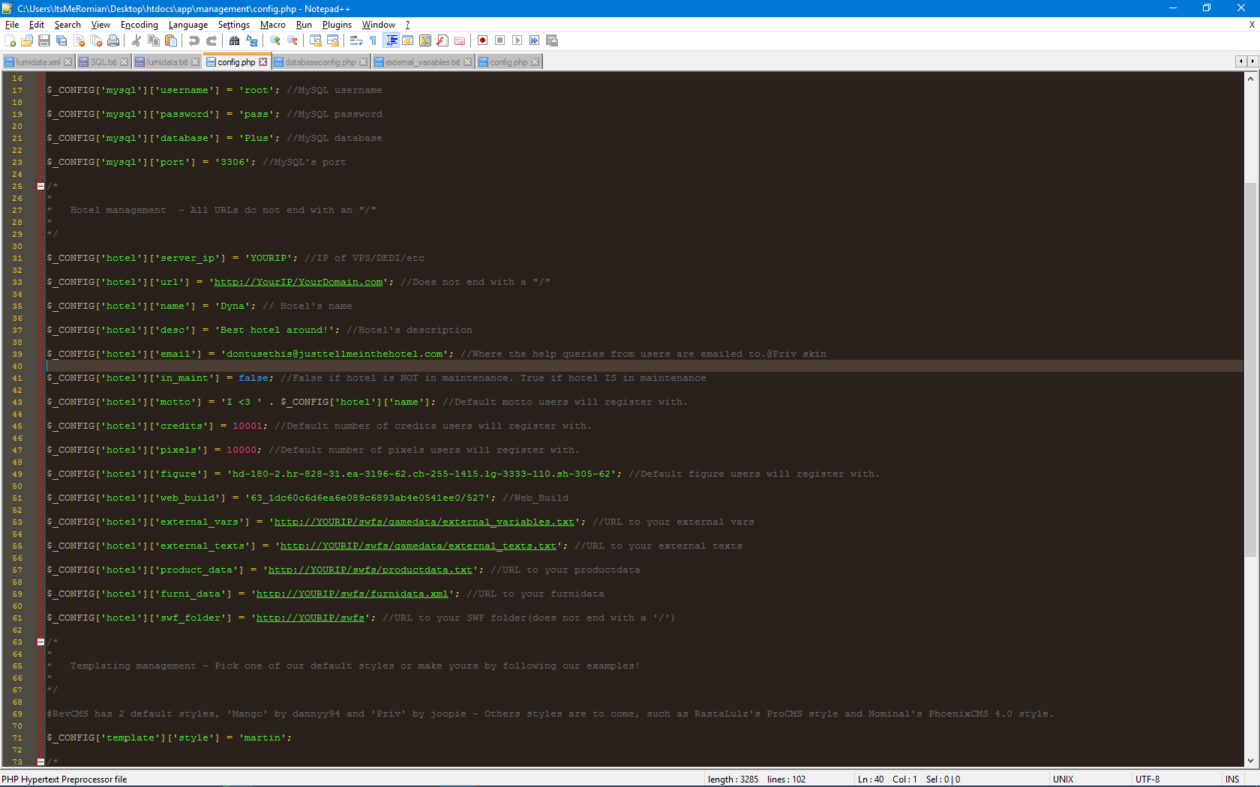Collapse the comment fold at line 63
The width and height of the screenshot is (1260, 787).
click(40, 642)
